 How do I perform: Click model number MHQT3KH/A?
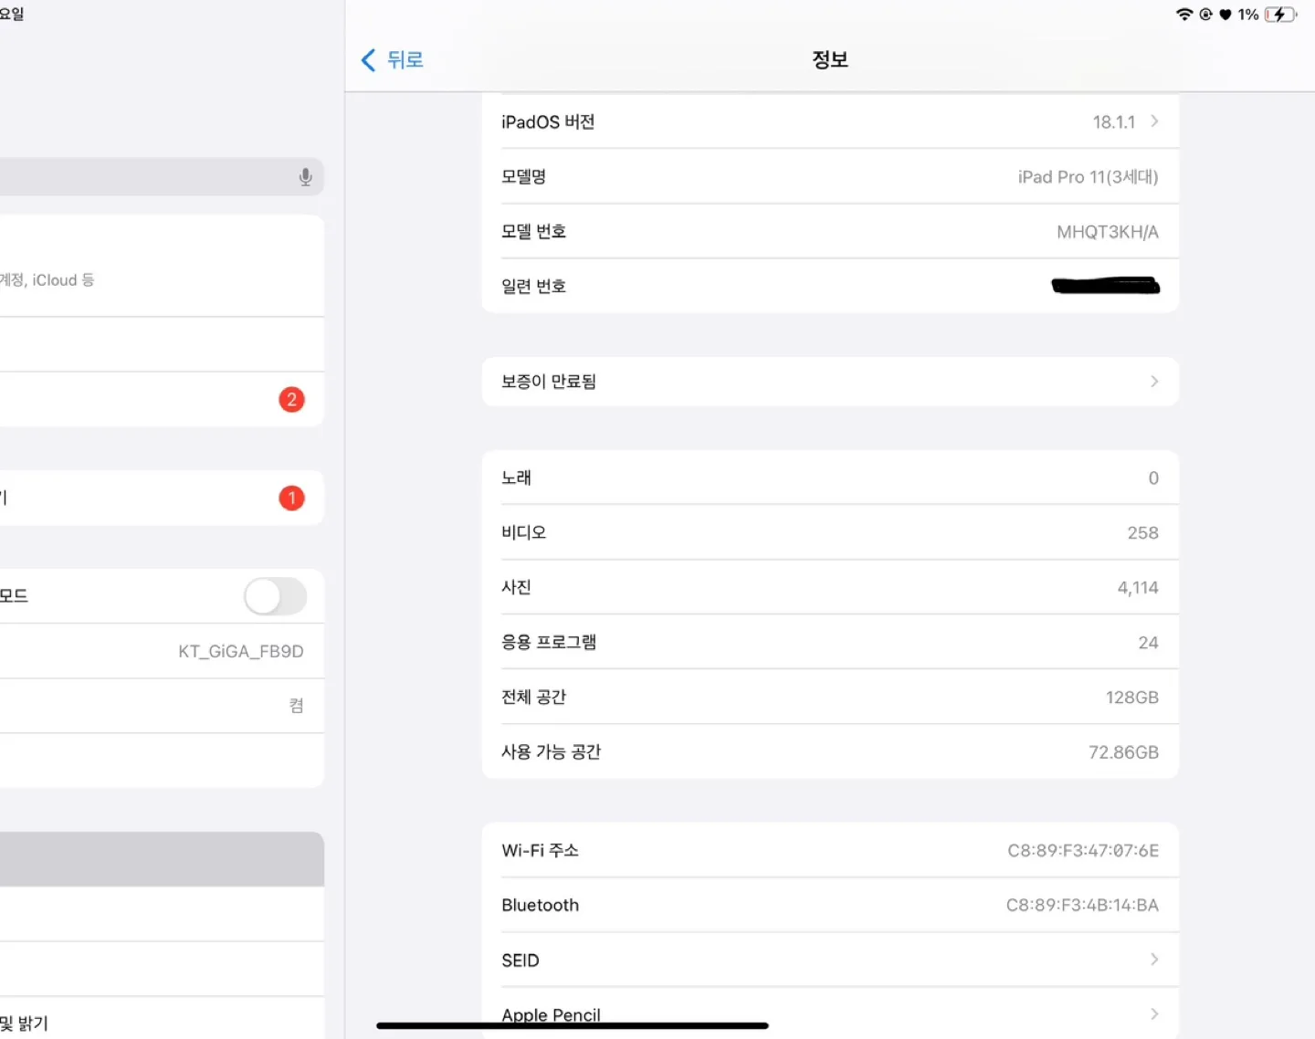point(1107,232)
